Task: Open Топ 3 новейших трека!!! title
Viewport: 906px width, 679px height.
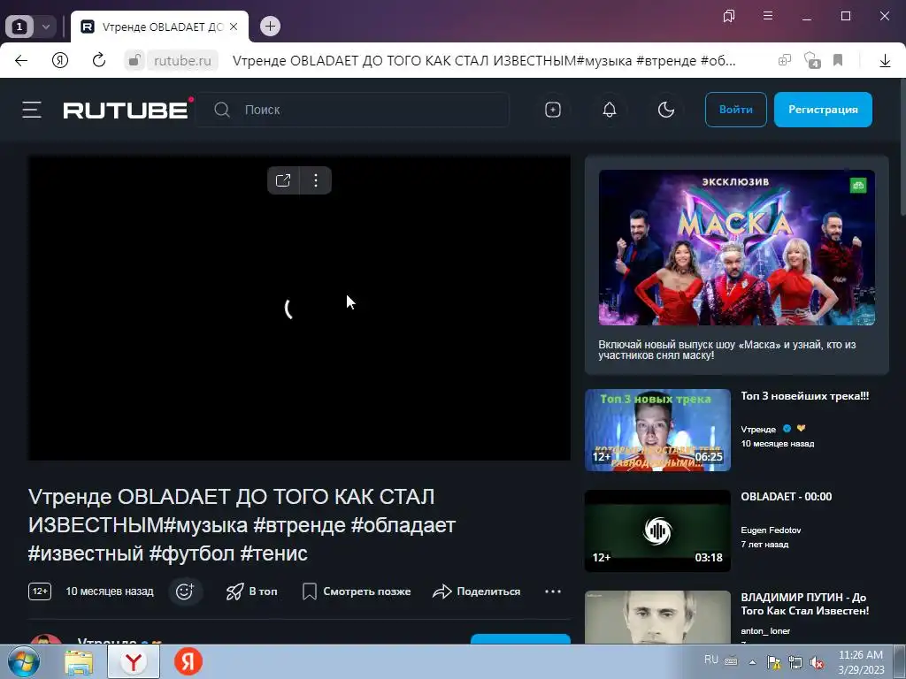Action: pos(805,396)
